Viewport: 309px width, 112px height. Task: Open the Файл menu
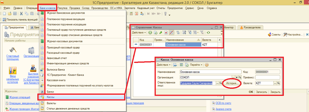7,8
